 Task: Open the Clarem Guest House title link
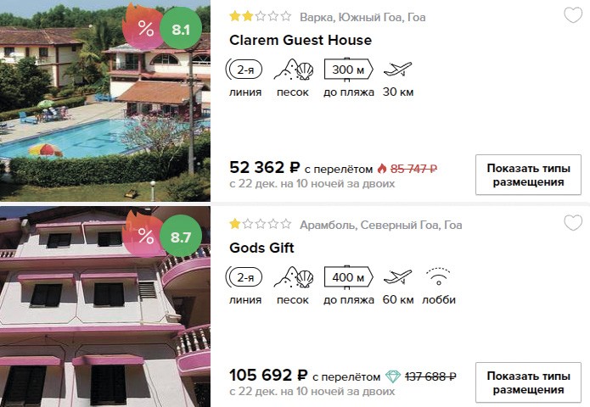coord(301,40)
